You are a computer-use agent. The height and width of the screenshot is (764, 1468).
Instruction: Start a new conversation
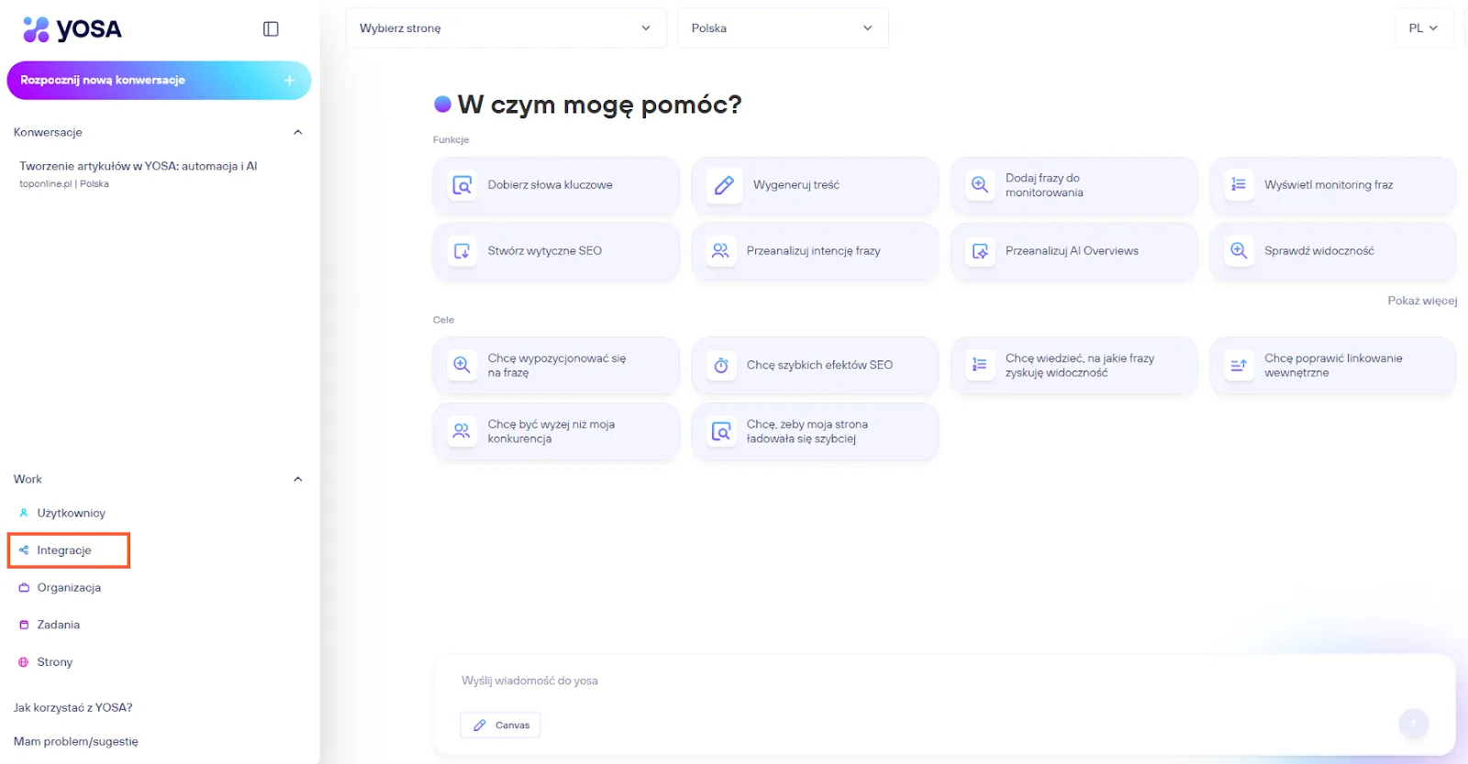(x=159, y=81)
